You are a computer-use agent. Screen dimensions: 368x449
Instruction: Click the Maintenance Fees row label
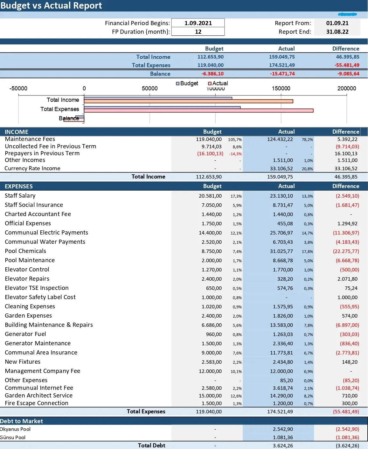30,139
